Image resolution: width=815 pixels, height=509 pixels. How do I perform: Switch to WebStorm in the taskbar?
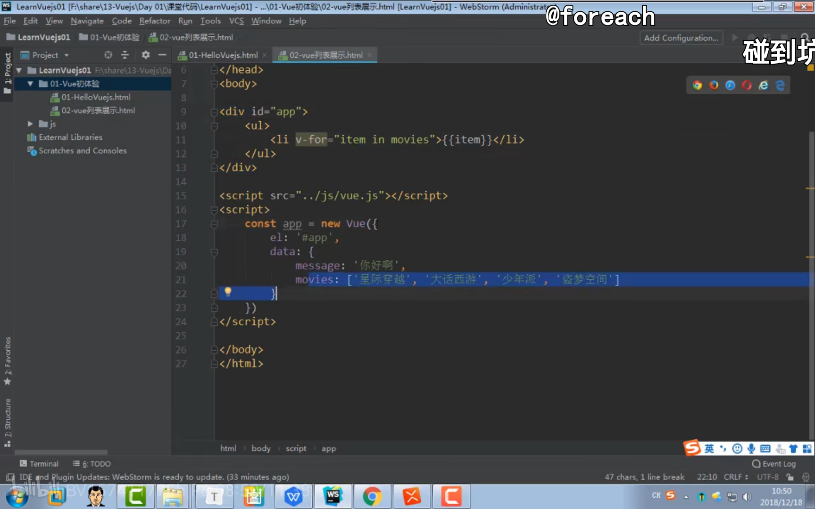tap(333, 496)
